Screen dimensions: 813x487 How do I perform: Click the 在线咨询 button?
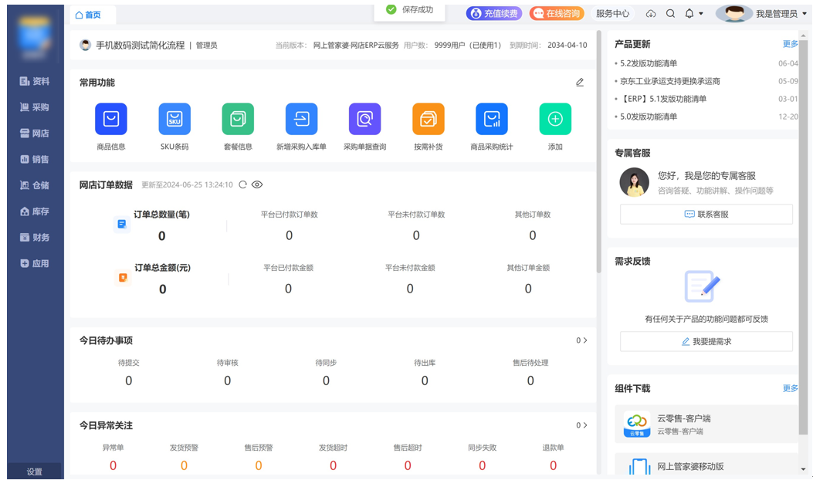pyautogui.click(x=557, y=13)
